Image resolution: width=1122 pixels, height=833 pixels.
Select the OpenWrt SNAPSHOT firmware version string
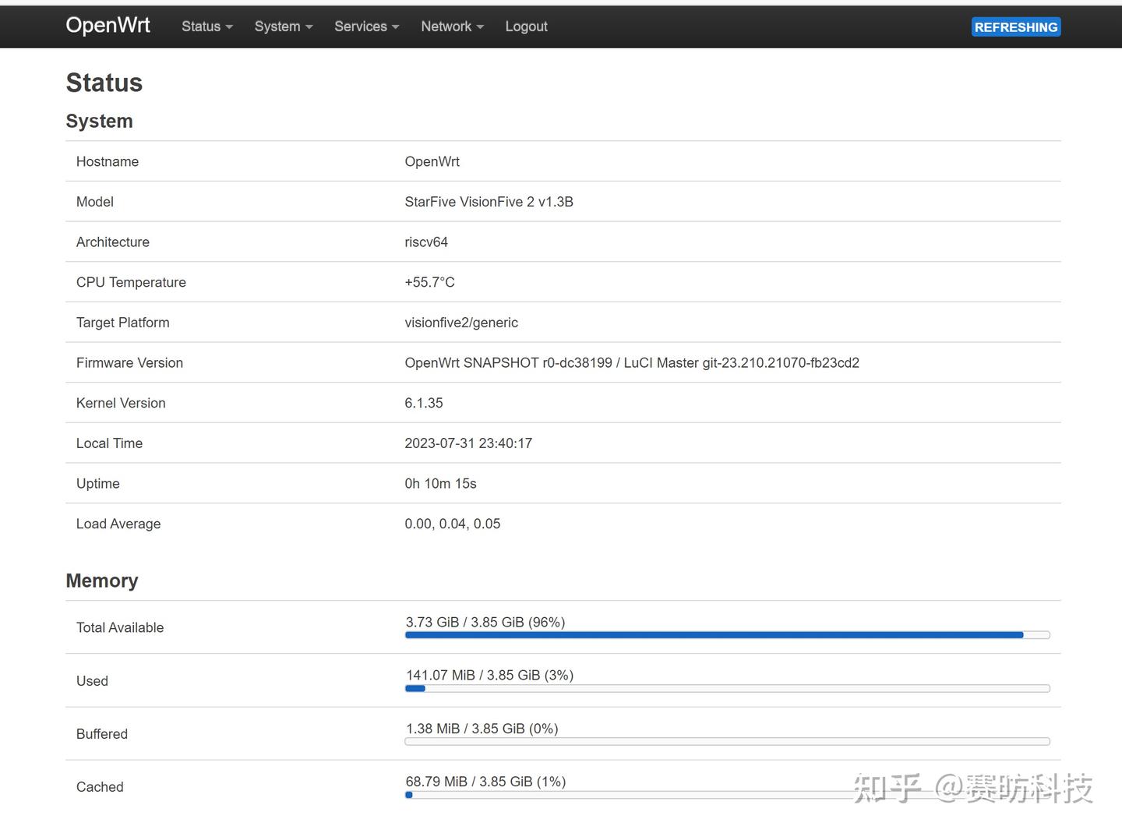coord(632,363)
